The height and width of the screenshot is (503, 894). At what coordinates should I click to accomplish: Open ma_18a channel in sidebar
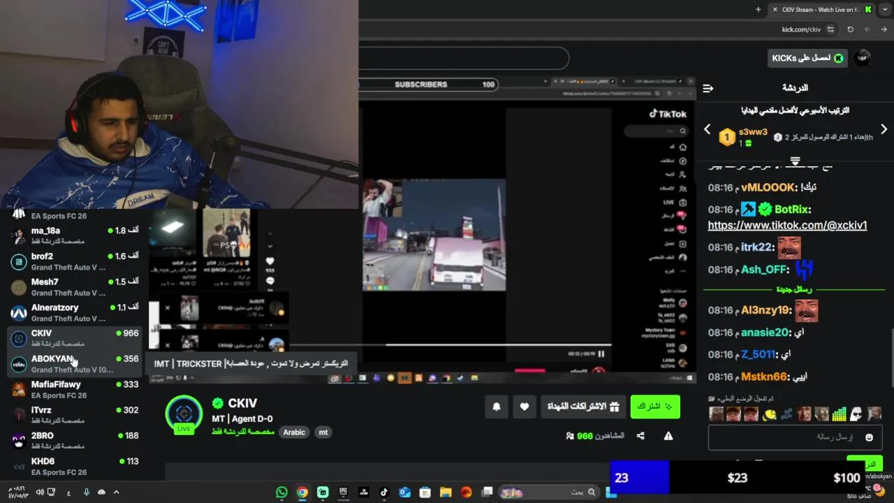pos(75,235)
